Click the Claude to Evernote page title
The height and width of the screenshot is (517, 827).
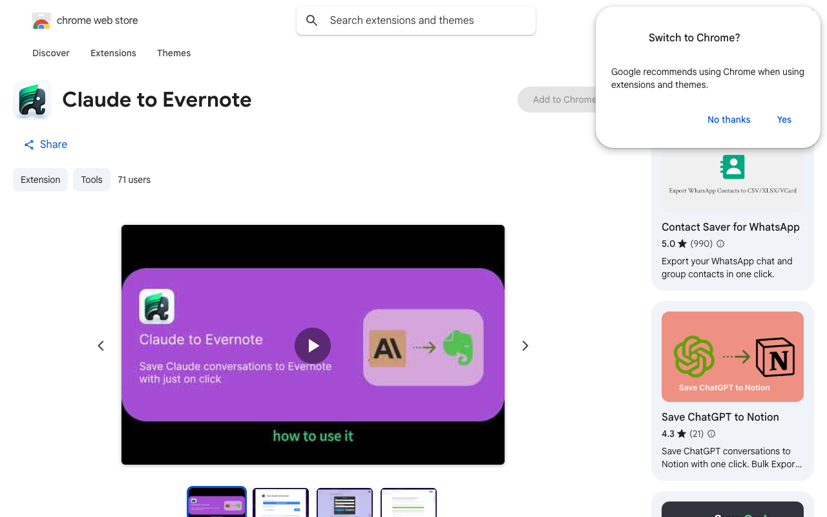tap(157, 100)
